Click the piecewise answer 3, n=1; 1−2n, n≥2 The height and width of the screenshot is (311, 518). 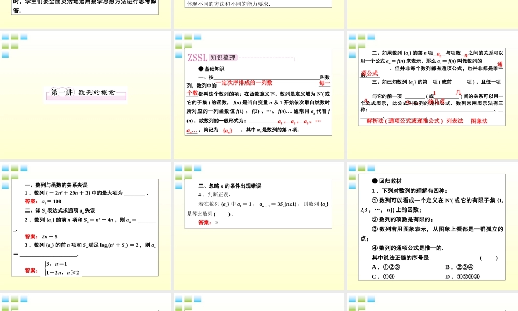(x=62, y=268)
